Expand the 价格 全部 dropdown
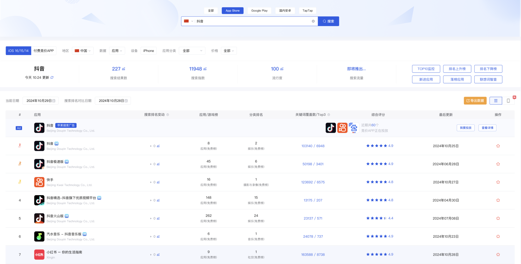The image size is (521, 264). (229, 51)
